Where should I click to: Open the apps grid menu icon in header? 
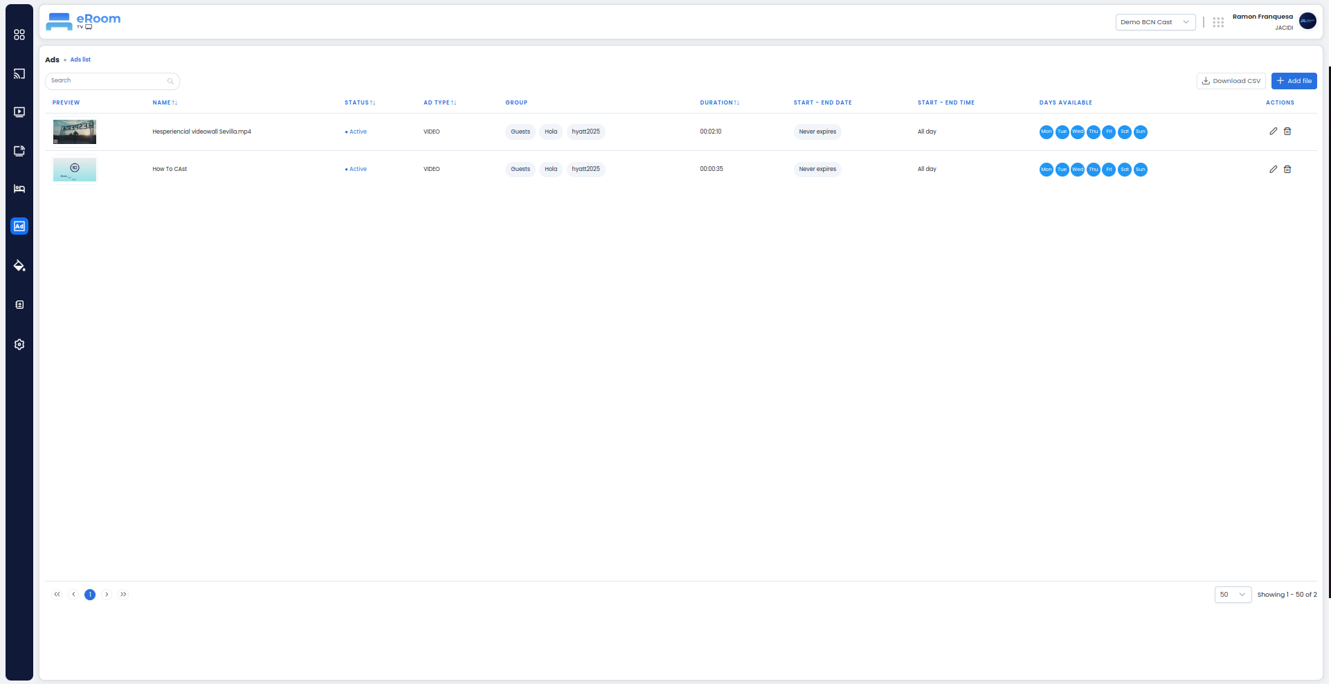(1218, 22)
